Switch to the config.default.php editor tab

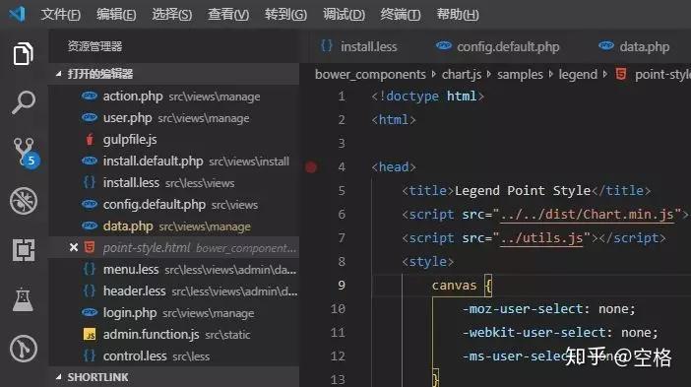pyautogui.click(x=497, y=46)
